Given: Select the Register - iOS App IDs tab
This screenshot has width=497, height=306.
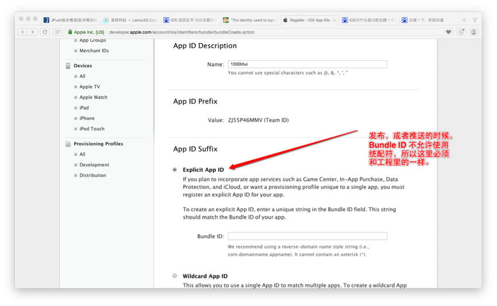Looking at the screenshot, I should (310, 20).
